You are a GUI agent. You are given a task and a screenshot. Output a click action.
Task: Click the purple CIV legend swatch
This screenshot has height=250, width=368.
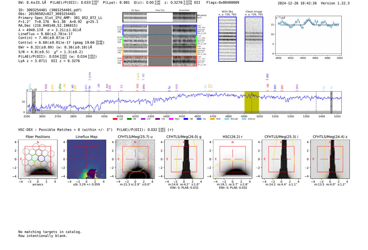[x=143, y=119]
